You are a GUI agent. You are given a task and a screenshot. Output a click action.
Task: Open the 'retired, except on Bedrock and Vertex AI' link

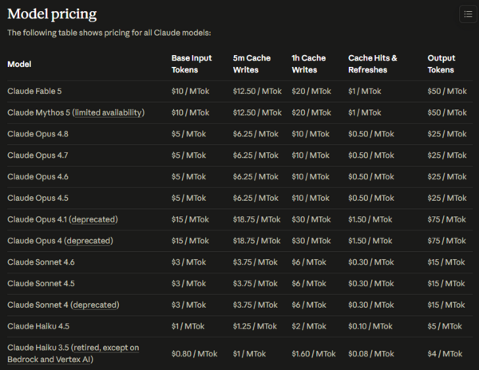(x=73, y=353)
